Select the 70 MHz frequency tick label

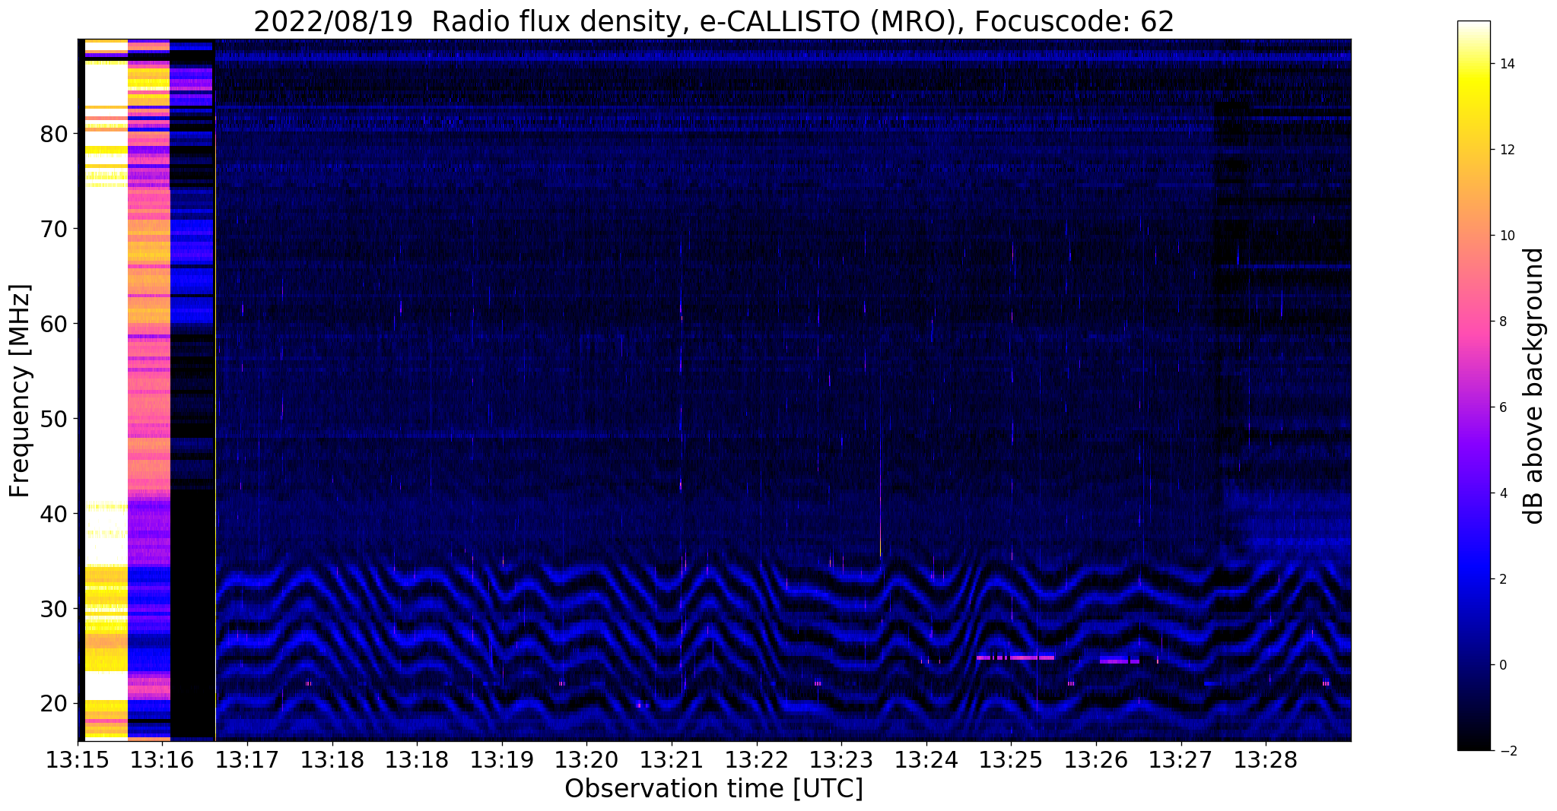[54, 230]
